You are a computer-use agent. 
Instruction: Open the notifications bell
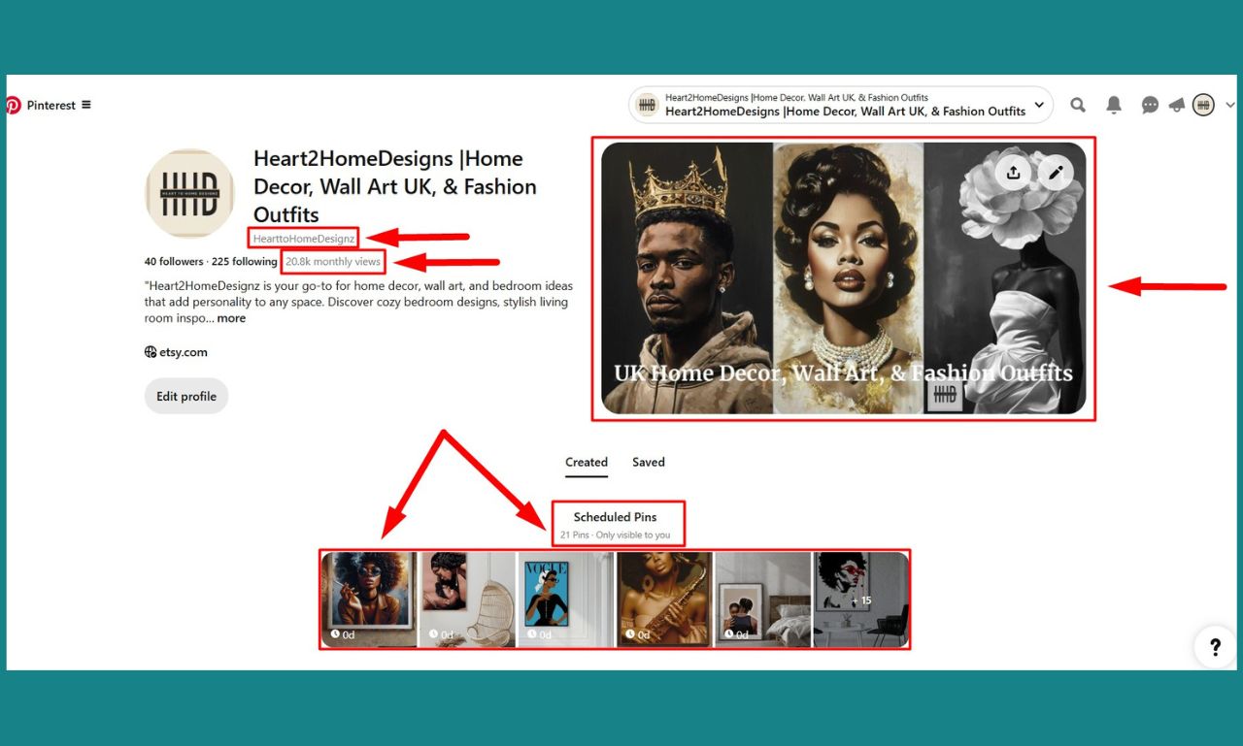1114,105
